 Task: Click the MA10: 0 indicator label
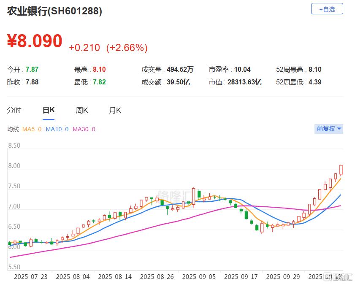tap(57, 129)
